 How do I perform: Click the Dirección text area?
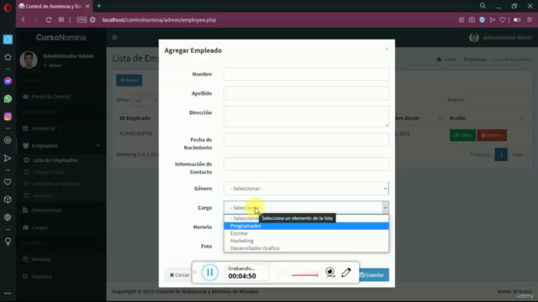(306, 117)
